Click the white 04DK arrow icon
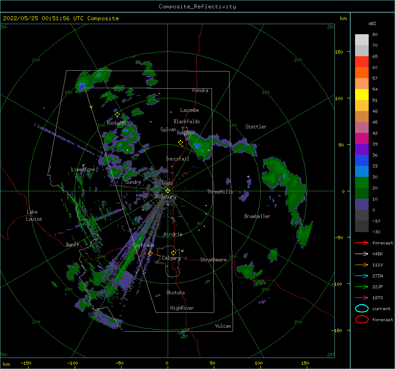The image size is (395, 369). [362, 254]
